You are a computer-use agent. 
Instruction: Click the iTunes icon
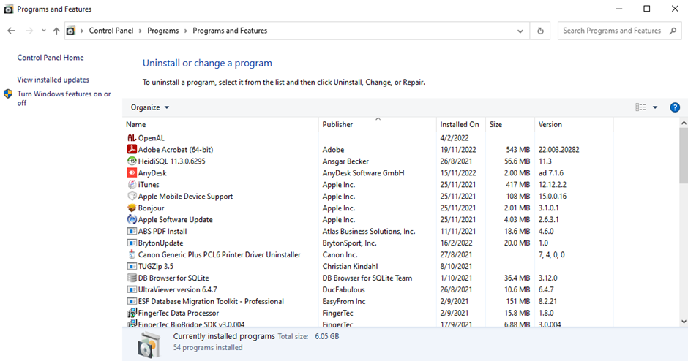[132, 184]
